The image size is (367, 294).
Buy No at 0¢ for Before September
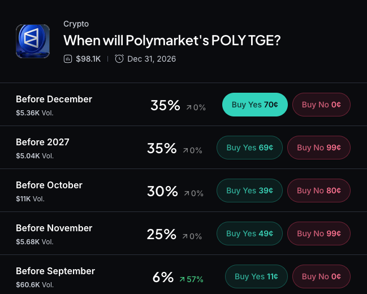click(321, 276)
